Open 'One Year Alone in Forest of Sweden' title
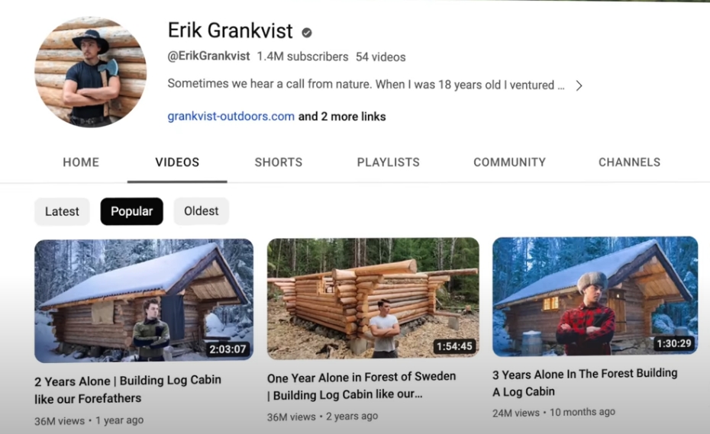 click(x=361, y=386)
